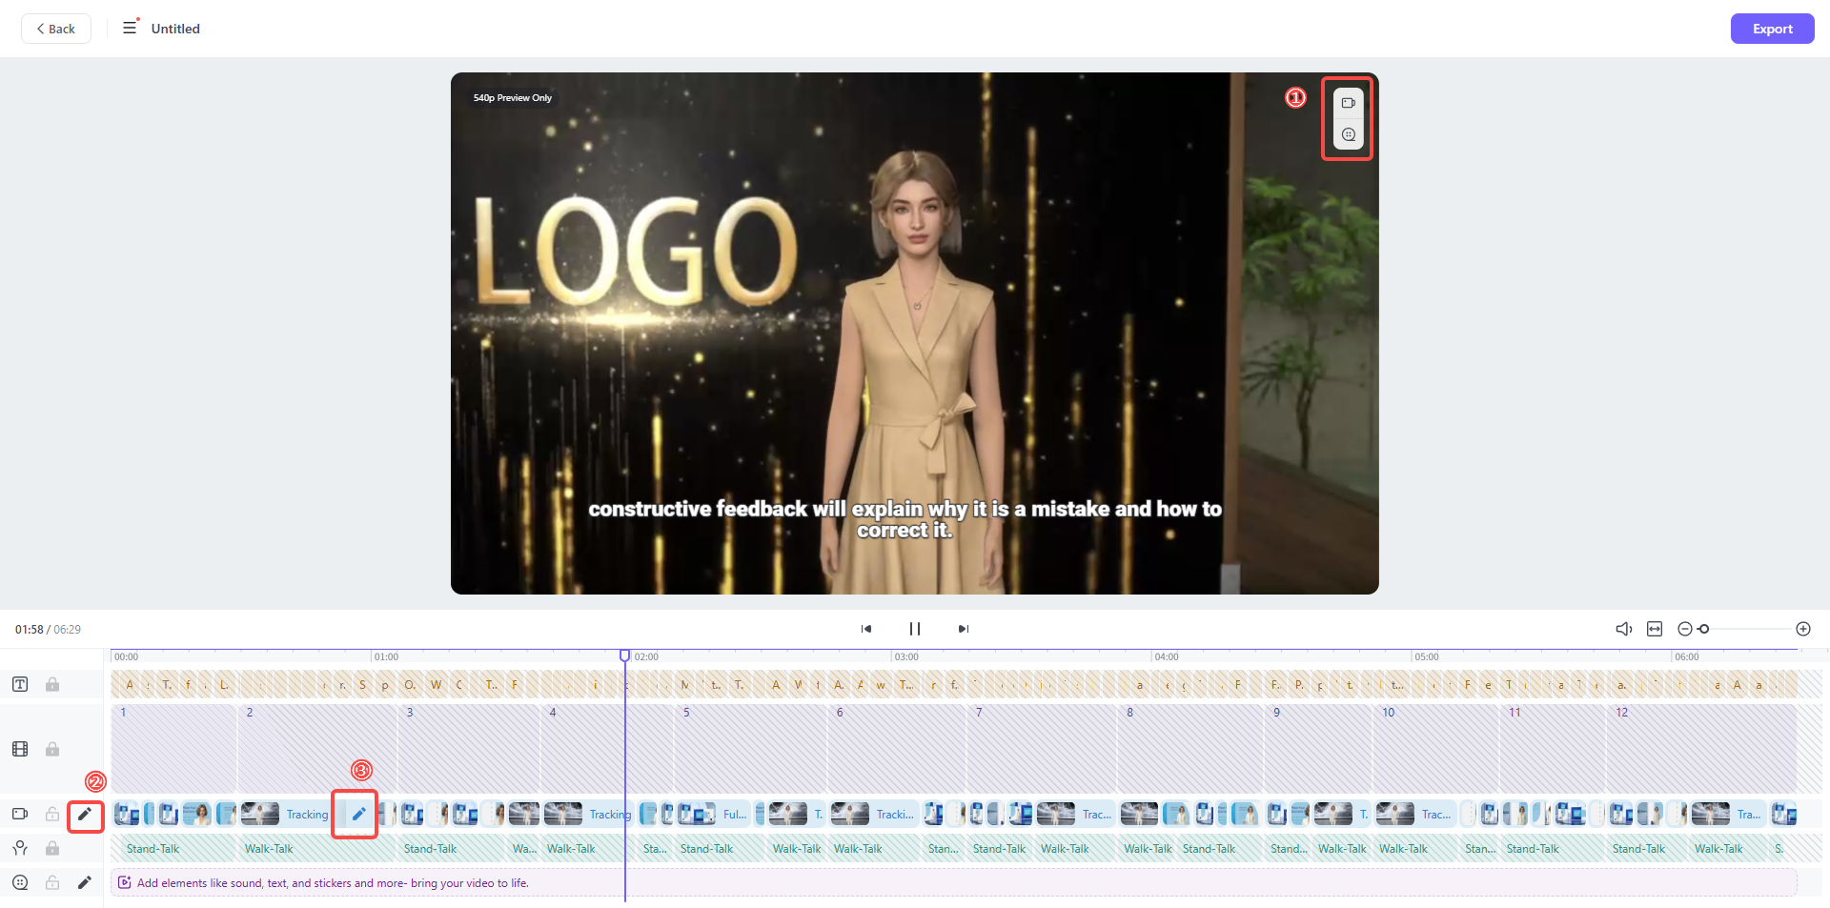Image resolution: width=1830 pixels, height=908 pixels.
Task: Select the avatar action track icon
Action: pyautogui.click(x=20, y=848)
